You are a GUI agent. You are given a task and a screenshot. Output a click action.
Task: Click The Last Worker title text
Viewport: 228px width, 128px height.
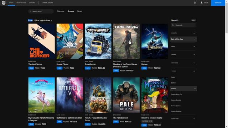(35, 64)
